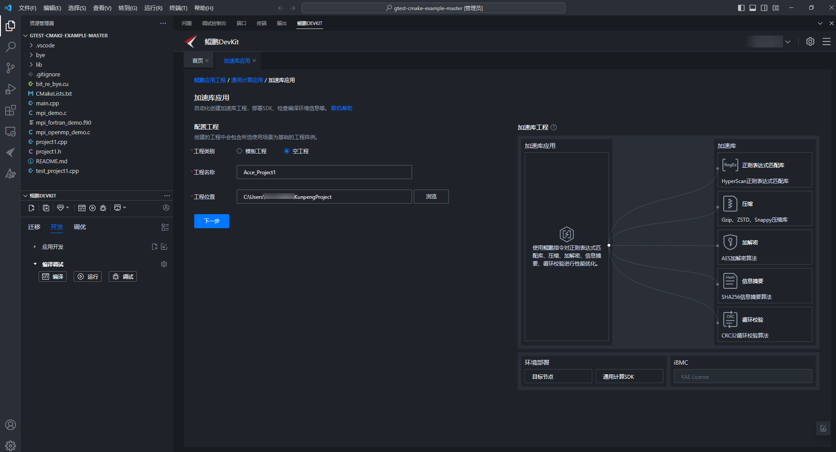Image resolution: width=836 pixels, height=452 pixels.
Task: Open dropdown arrow next to monitor icon
Action: point(125,208)
